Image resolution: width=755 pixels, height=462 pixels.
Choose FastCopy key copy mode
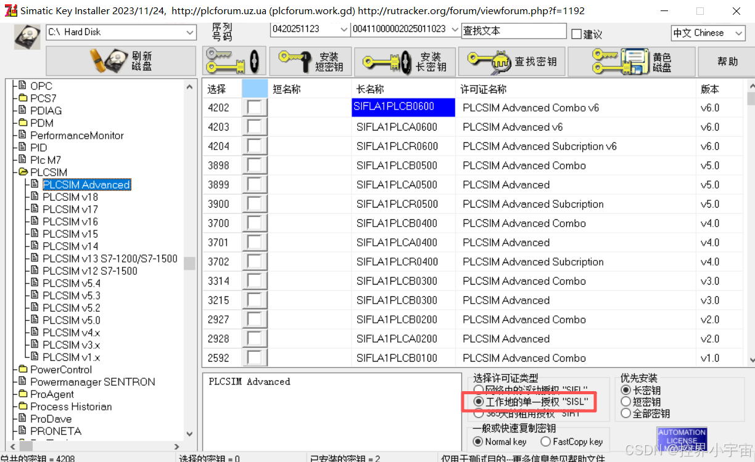pyautogui.click(x=545, y=442)
